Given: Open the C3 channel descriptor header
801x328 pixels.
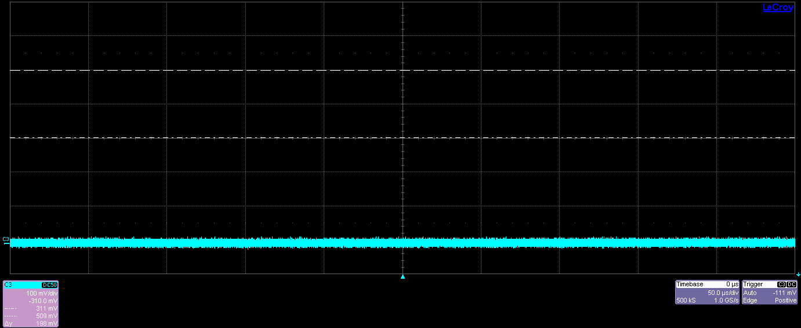Looking at the screenshot, I should tap(31, 285).
